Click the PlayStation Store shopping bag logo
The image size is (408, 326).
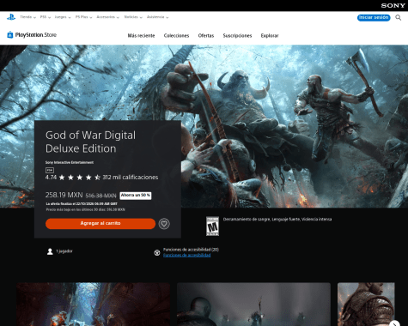[x=10, y=35]
